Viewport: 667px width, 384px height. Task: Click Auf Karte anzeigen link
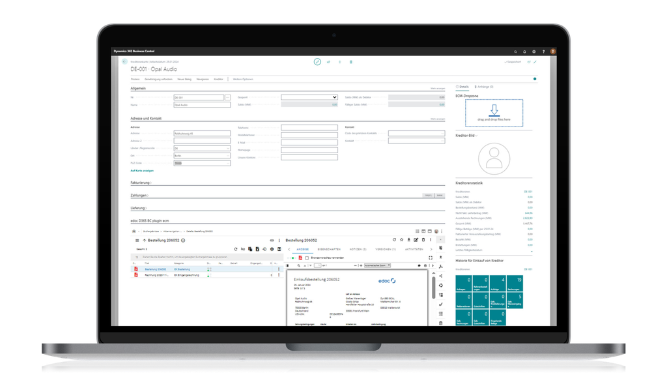(142, 171)
